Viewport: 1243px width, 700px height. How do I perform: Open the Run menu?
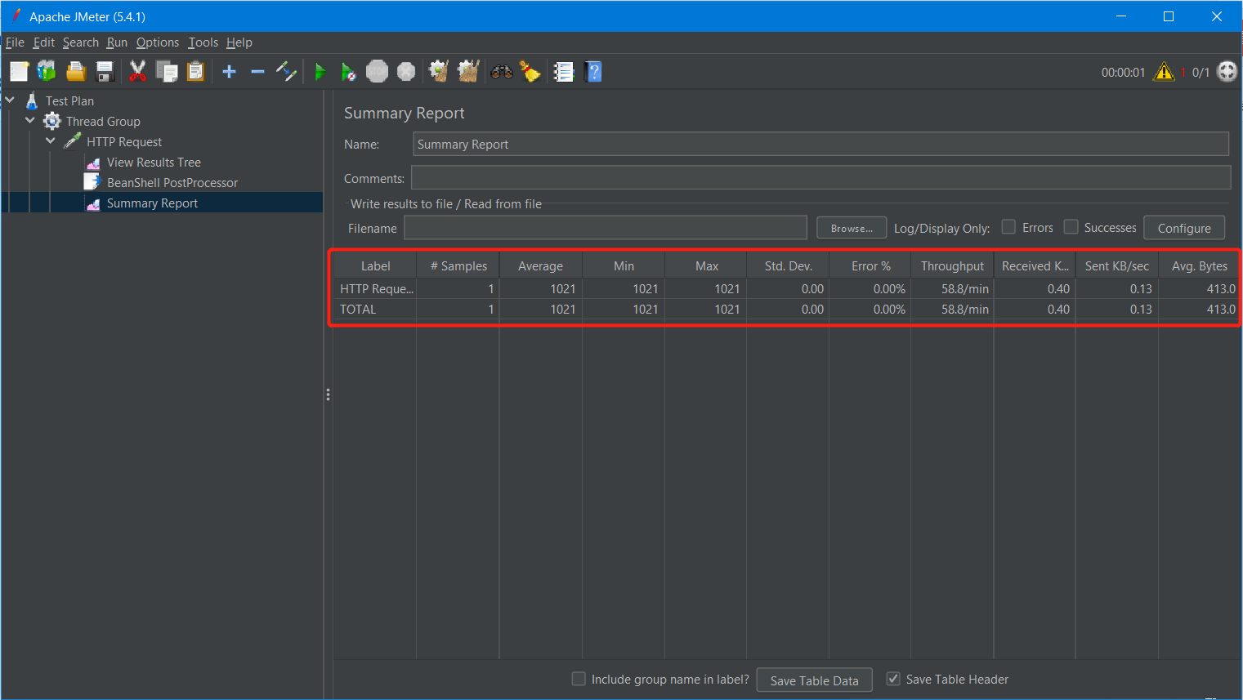pyautogui.click(x=117, y=42)
